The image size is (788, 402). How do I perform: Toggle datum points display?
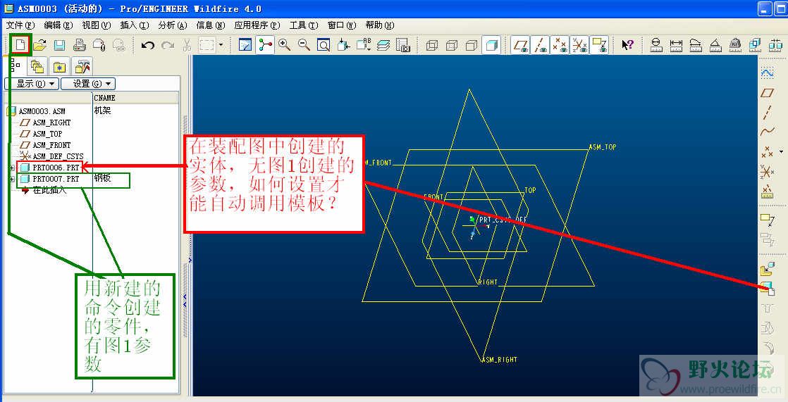coord(560,45)
